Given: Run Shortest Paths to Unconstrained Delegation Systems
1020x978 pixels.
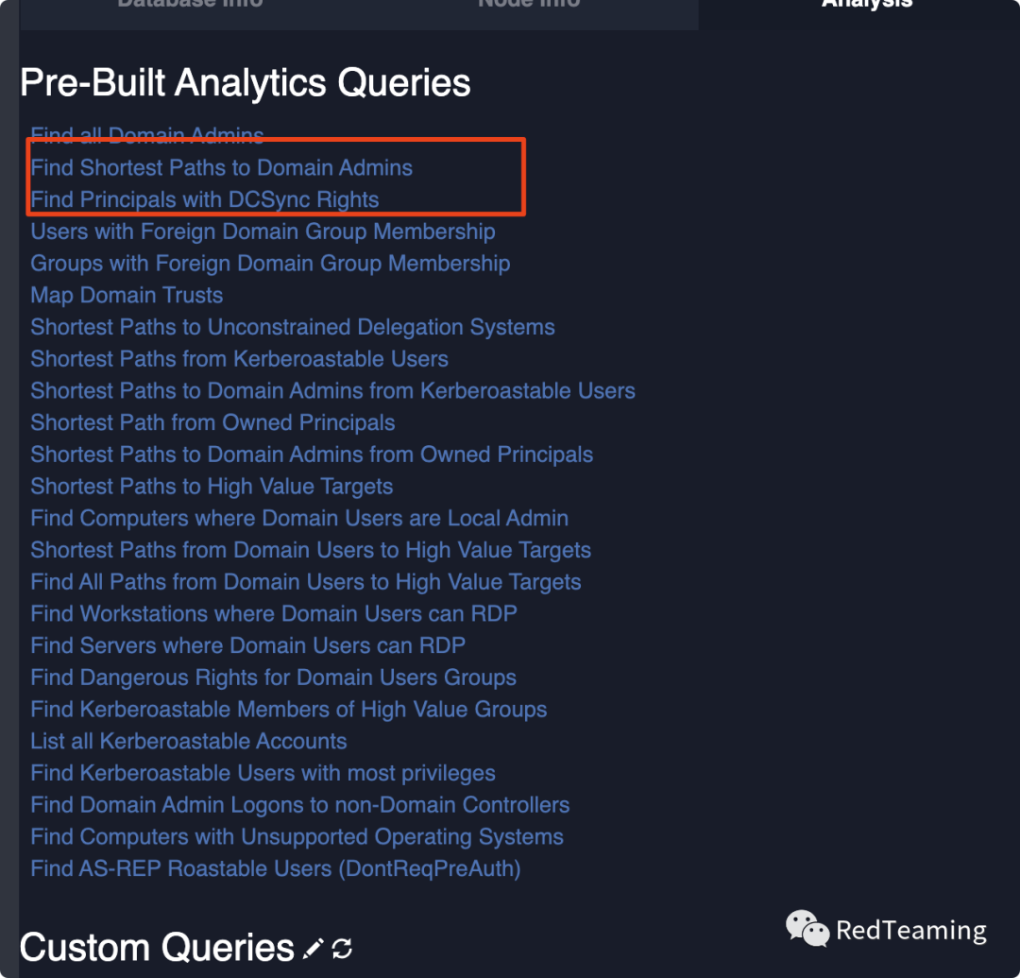Looking at the screenshot, I should point(293,327).
